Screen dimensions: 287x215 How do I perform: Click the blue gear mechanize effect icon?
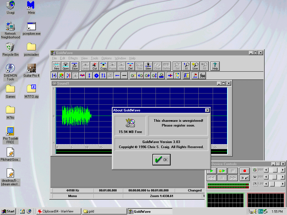tap(96, 76)
